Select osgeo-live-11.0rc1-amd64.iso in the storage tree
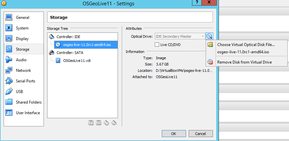Screen dimensions: 289x141 click(86, 45)
